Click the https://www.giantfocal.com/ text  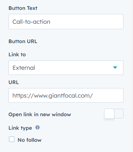[53, 96]
